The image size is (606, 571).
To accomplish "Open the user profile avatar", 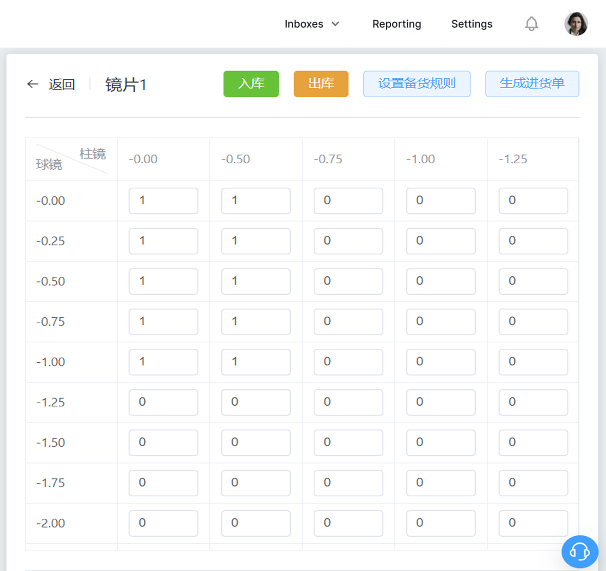I will coord(576,24).
